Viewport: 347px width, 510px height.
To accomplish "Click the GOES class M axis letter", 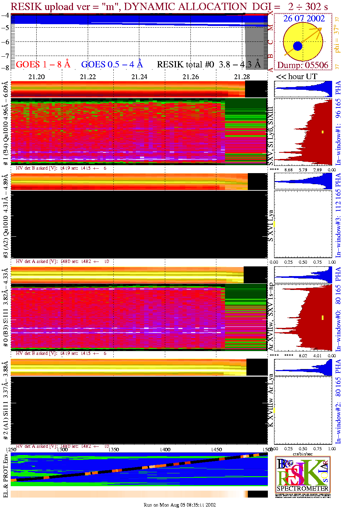I will 271,28.
